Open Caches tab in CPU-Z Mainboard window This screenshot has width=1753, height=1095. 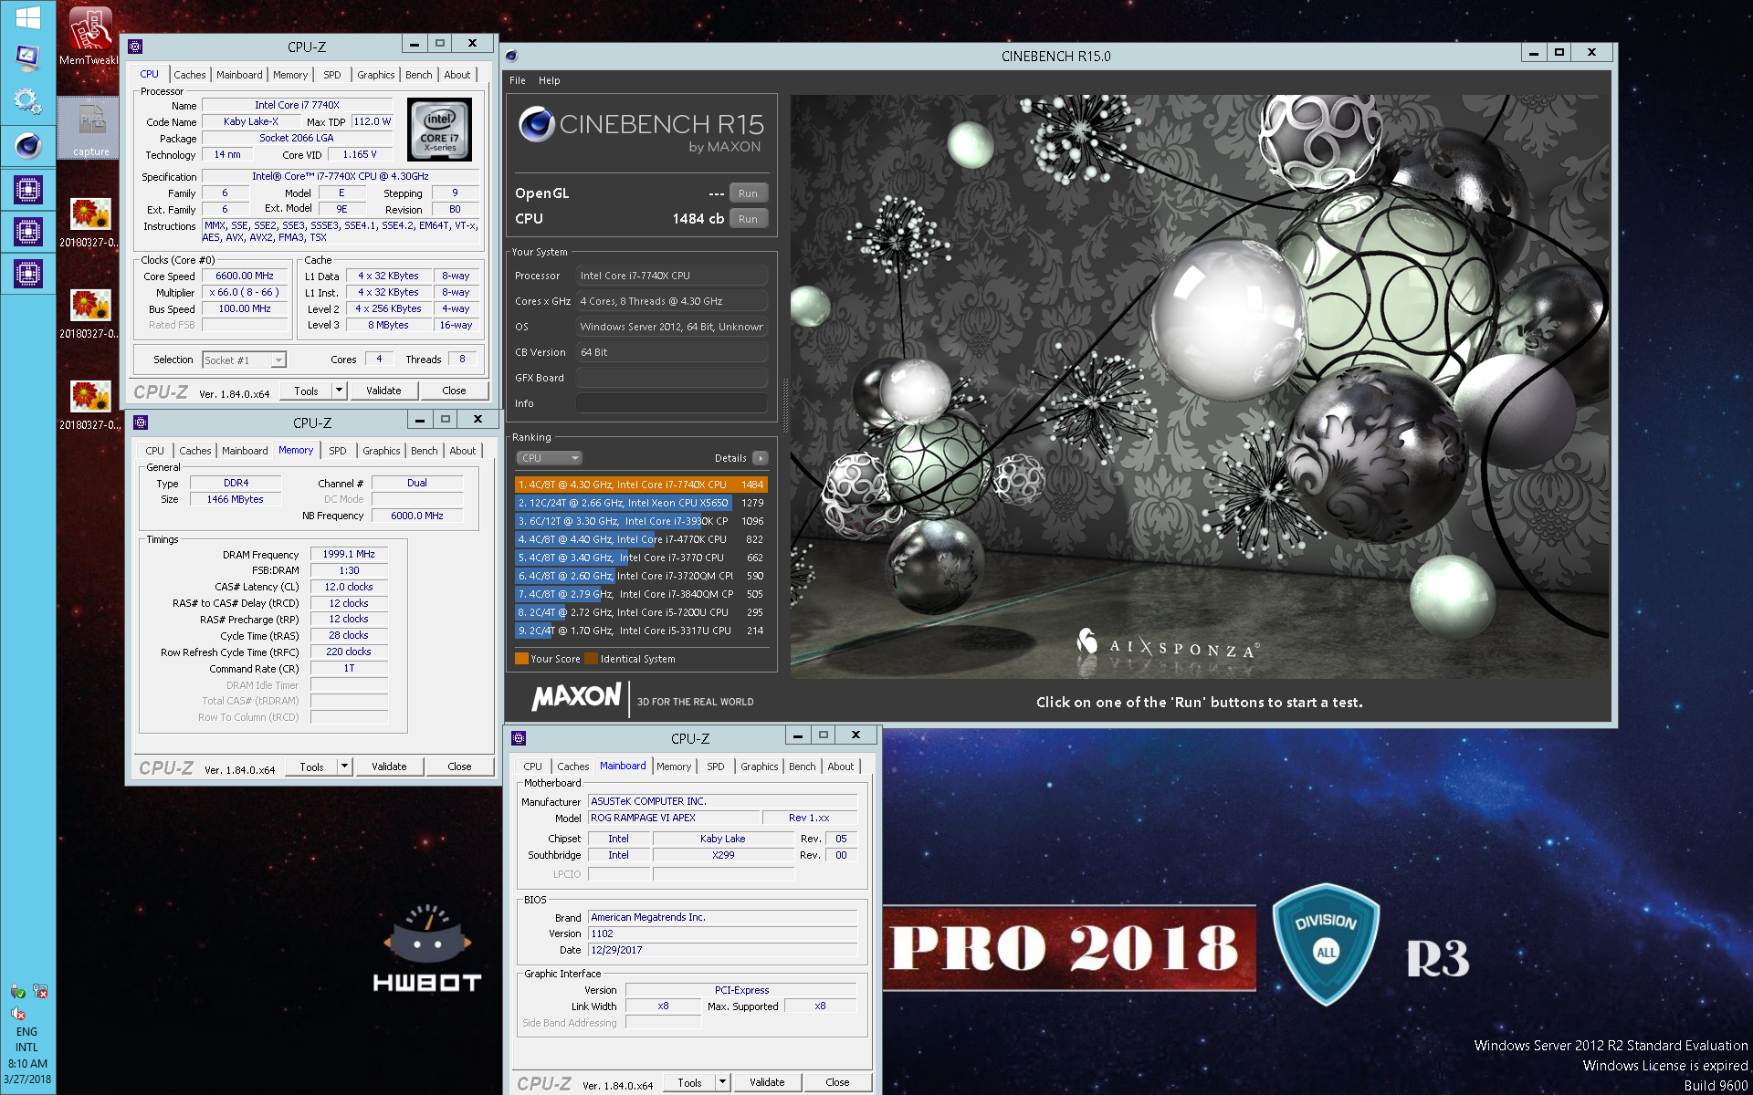tap(573, 766)
